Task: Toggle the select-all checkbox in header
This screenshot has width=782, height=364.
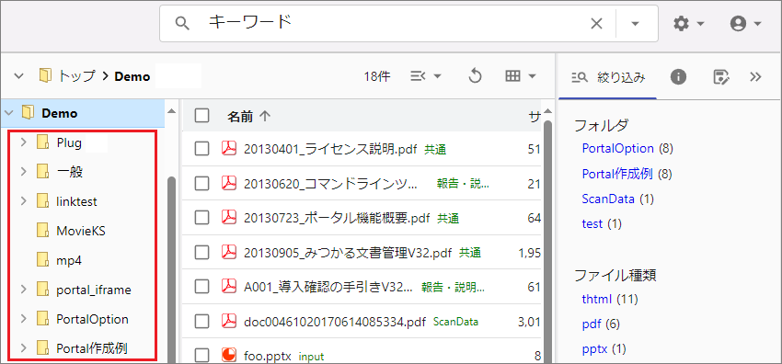Action: coord(202,116)
